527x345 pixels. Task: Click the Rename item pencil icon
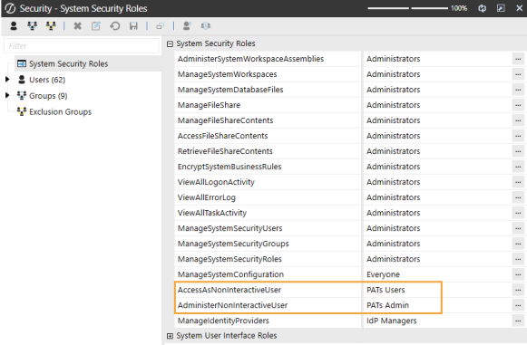pos(96,26)
